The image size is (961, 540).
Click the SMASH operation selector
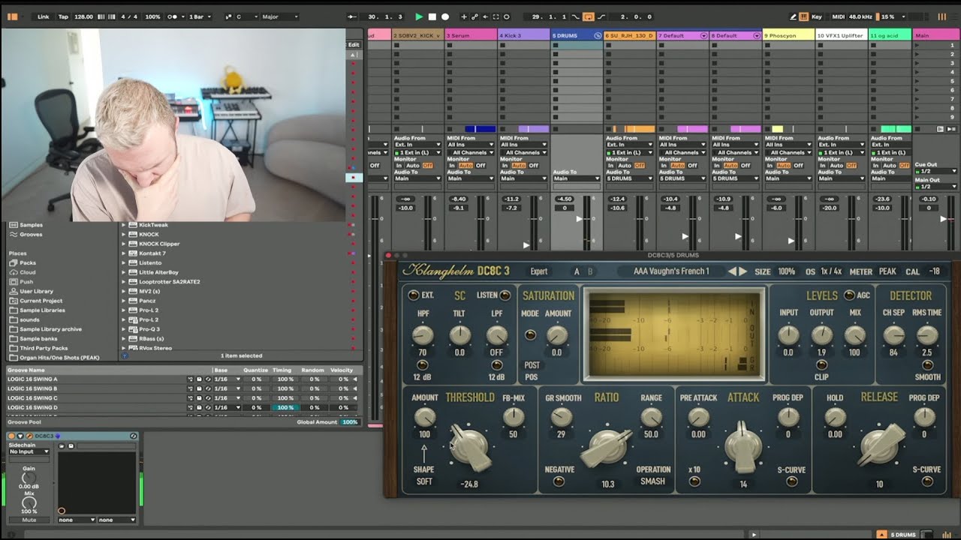coord(652,481)
